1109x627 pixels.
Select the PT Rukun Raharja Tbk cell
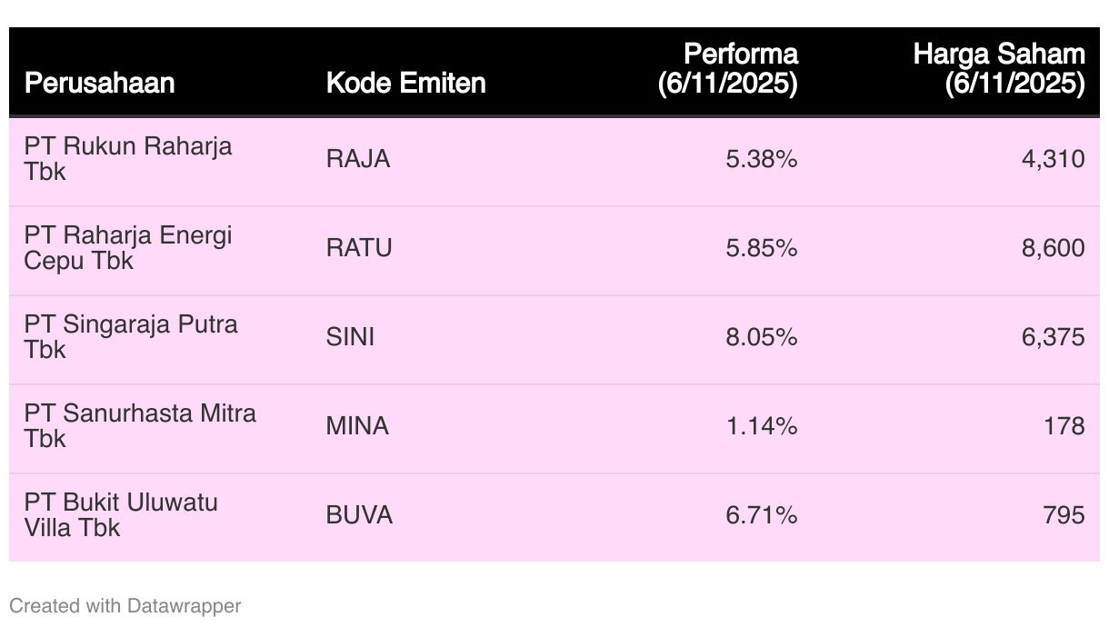point(128,159)
